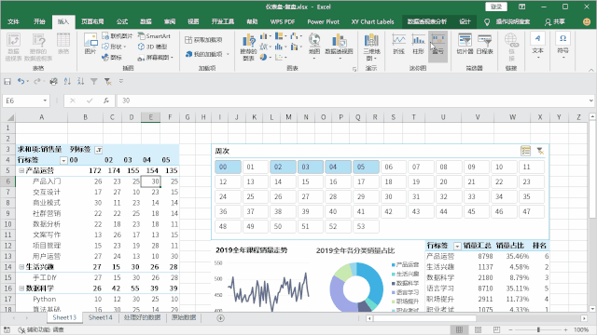Open the 地图 map chart menu
This screenshot has width=597, height=335.
(x=314, y=47)
